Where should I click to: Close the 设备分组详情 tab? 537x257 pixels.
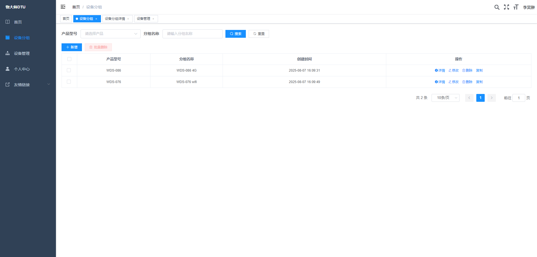128,19
